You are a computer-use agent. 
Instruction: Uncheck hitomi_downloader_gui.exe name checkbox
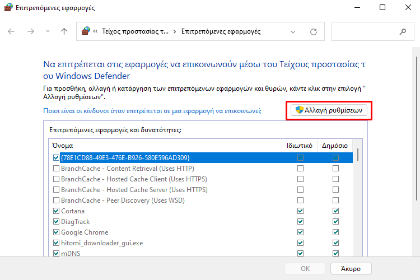pyautogui.click(x=56, y=243)
